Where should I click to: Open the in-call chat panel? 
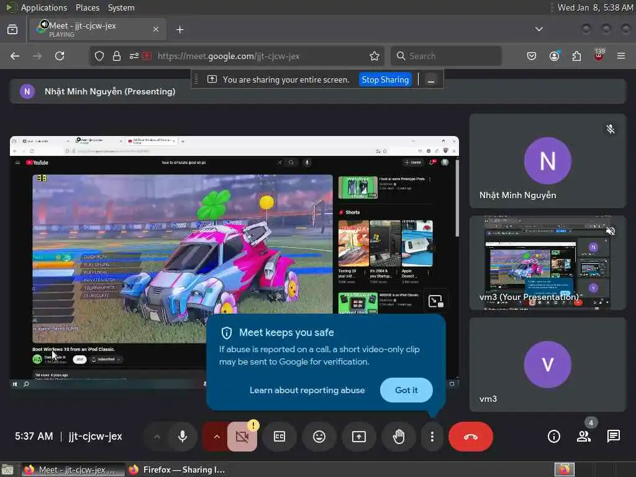[613, 437]
